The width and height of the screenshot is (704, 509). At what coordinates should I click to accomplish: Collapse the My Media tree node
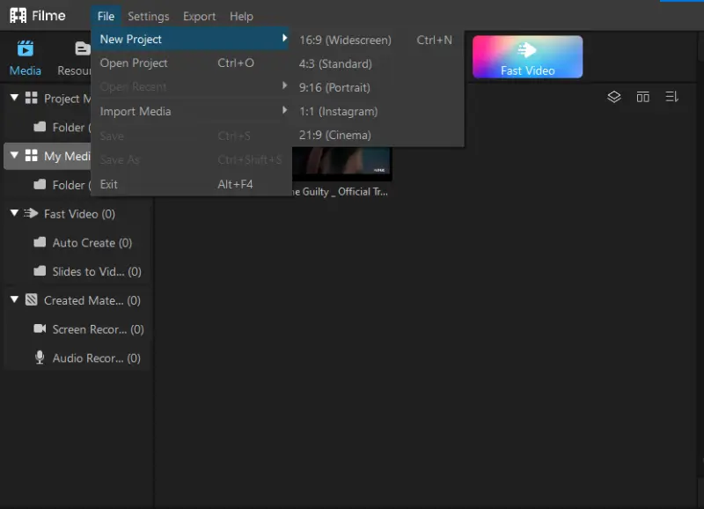[14, 155]
